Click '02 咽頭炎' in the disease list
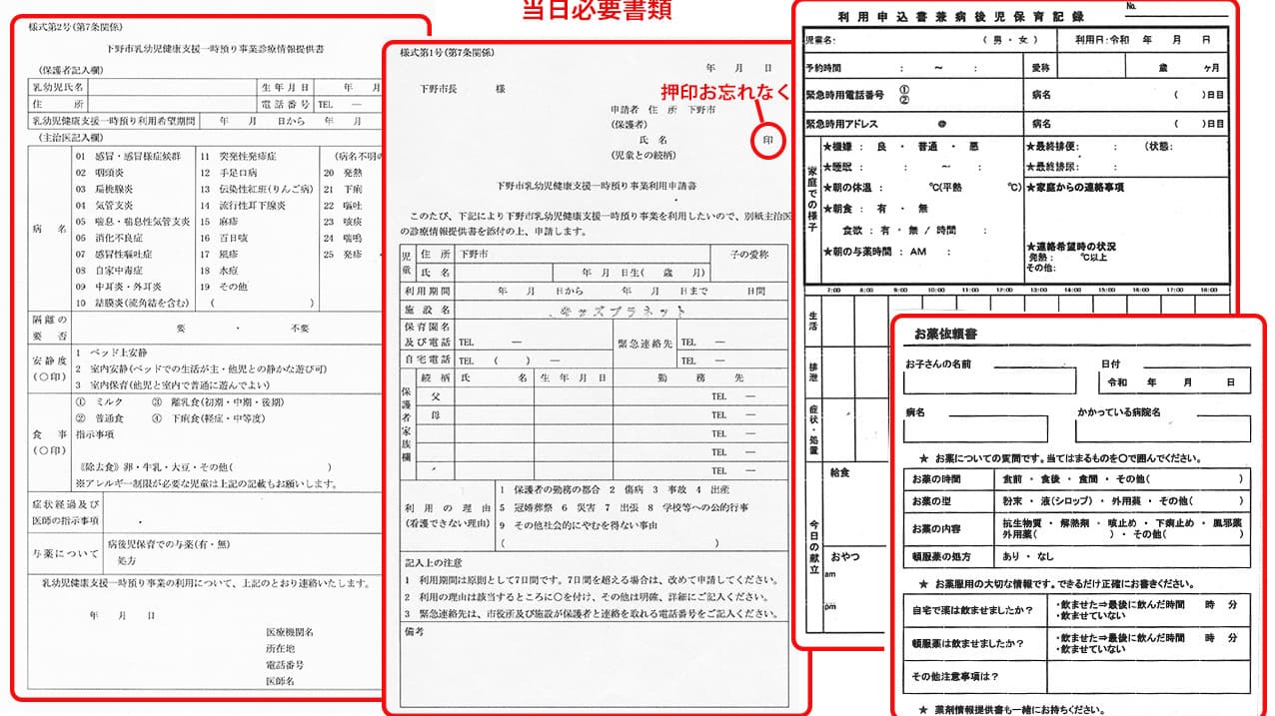Viewport: 1275px width, 716px height. click(105, 173)
